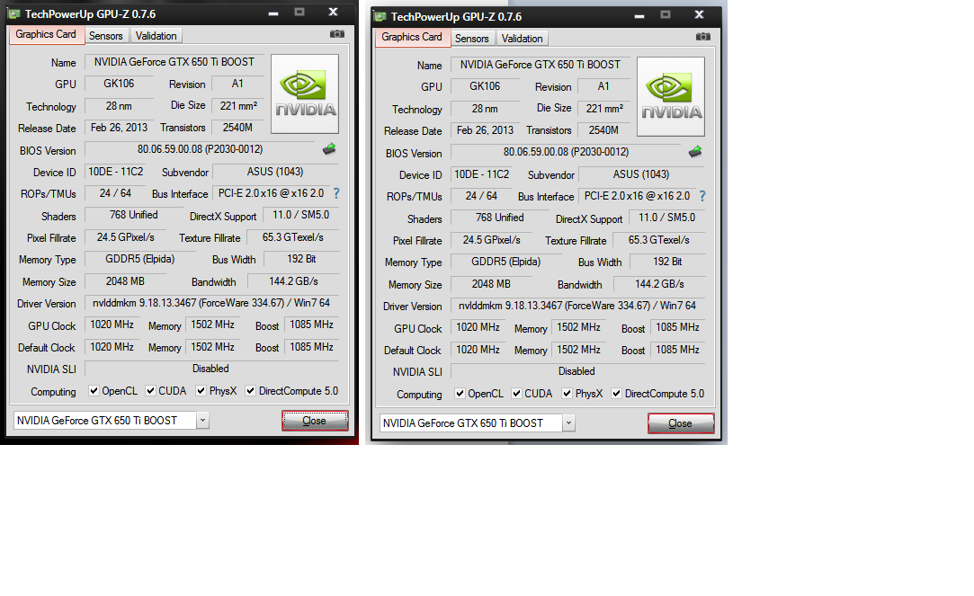Image resolution: width=974 pixels, height=596 pixels.
Task: Toggle CUDA checkbox in right window
Action: (516, 393)
